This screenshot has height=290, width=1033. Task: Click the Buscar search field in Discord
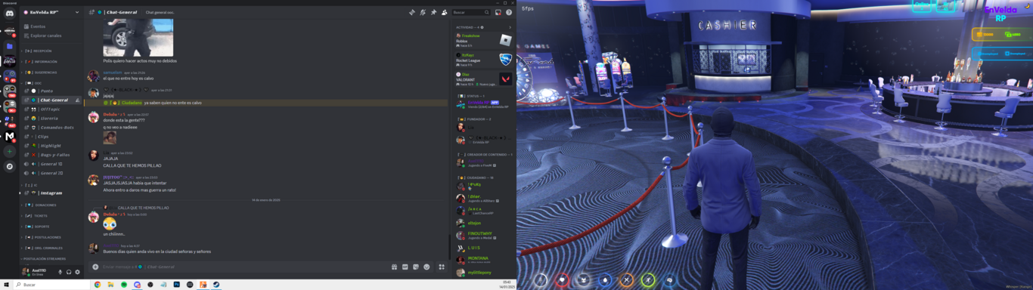470,12
